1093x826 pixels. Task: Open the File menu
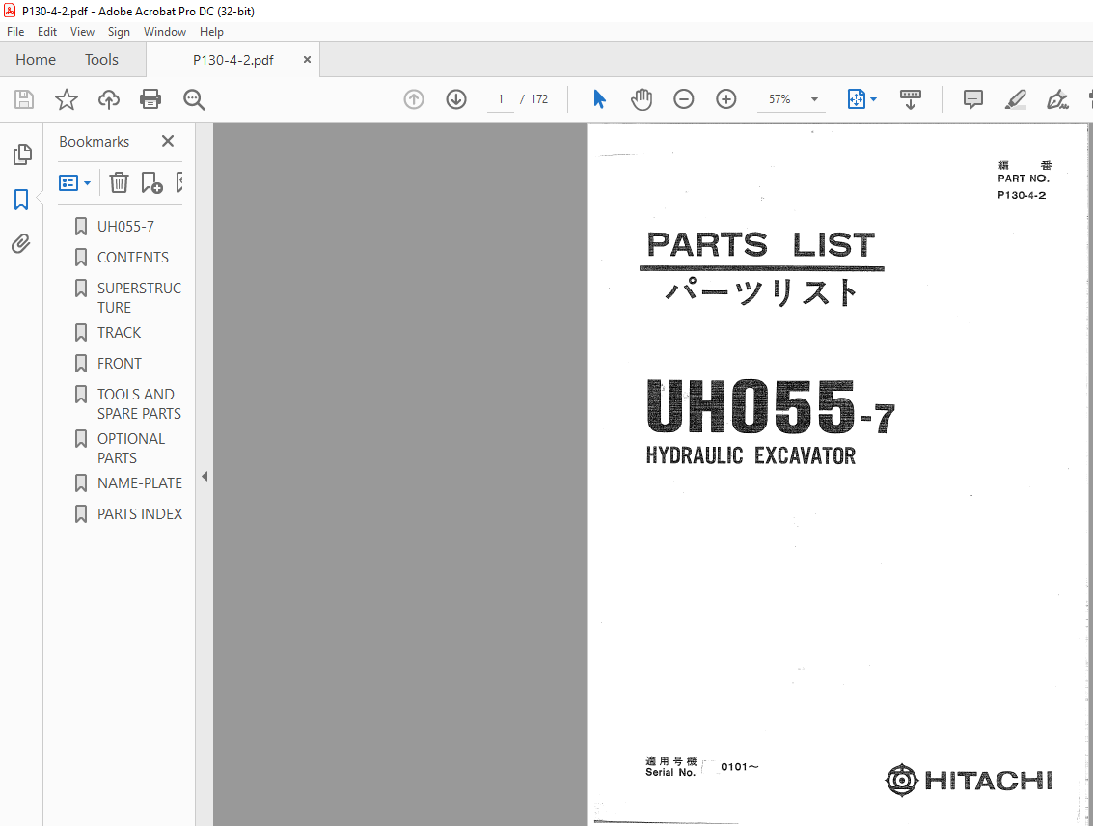click(x=15, y=32)
